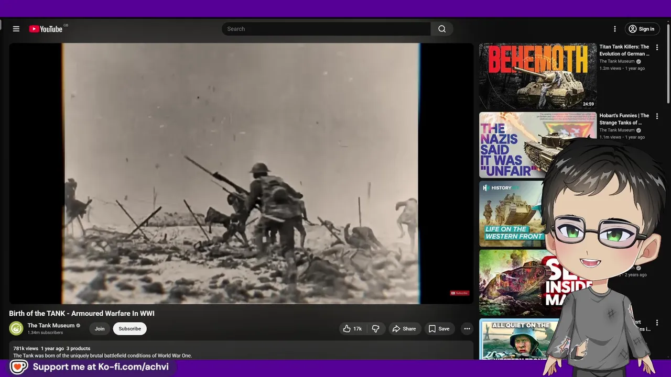Save the video to a playlist
671x377 pixels.
click(439, 329)
